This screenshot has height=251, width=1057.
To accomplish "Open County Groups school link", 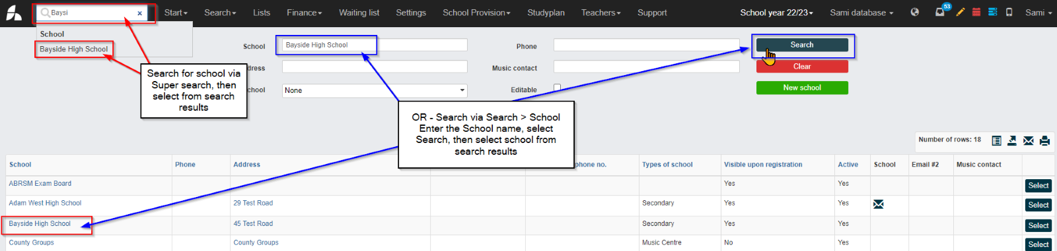I will point(31,243).
